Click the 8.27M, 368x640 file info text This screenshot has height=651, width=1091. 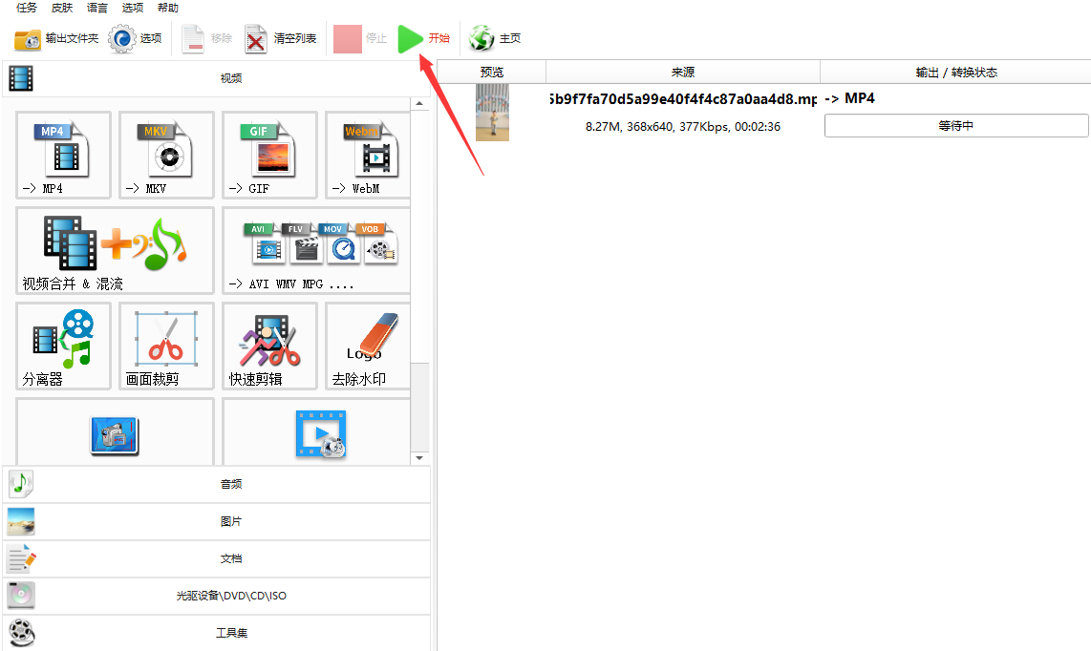pyautogui.click(x=682, y=127)
